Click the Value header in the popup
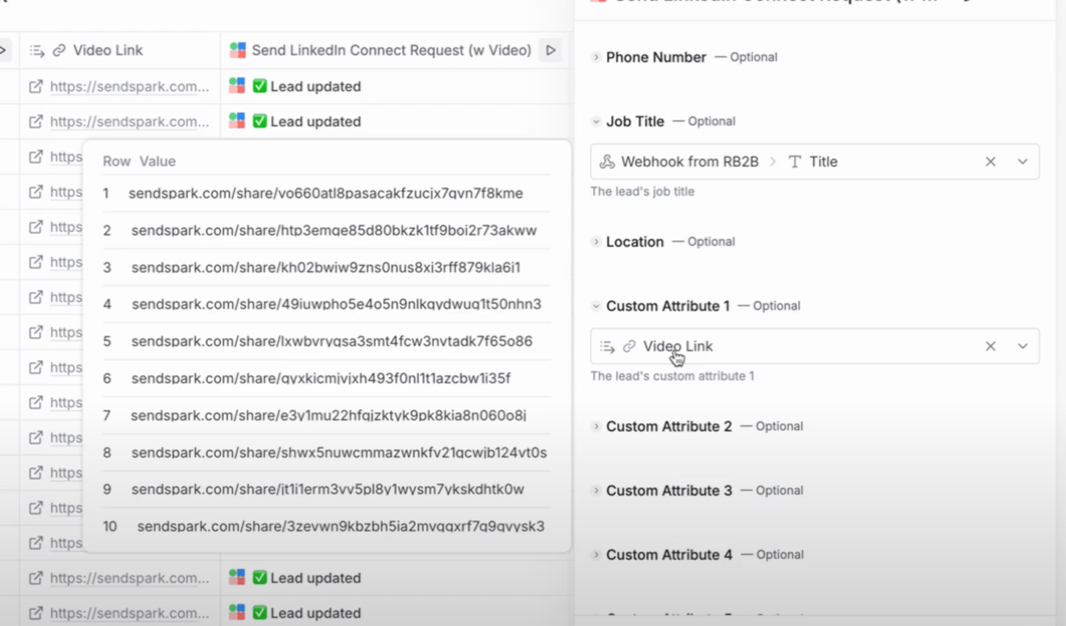This screenshot has width=1066, height=626. pyautogui.click(x=158, y=161)
